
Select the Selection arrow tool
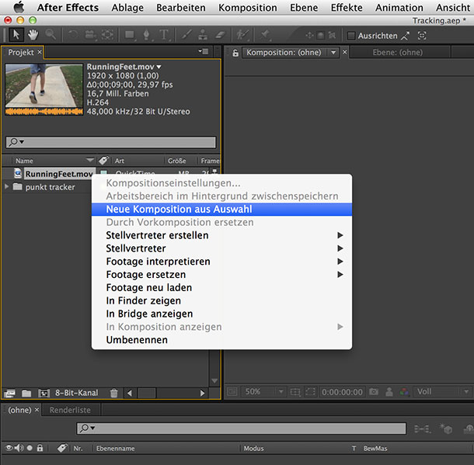pos(16,35)
